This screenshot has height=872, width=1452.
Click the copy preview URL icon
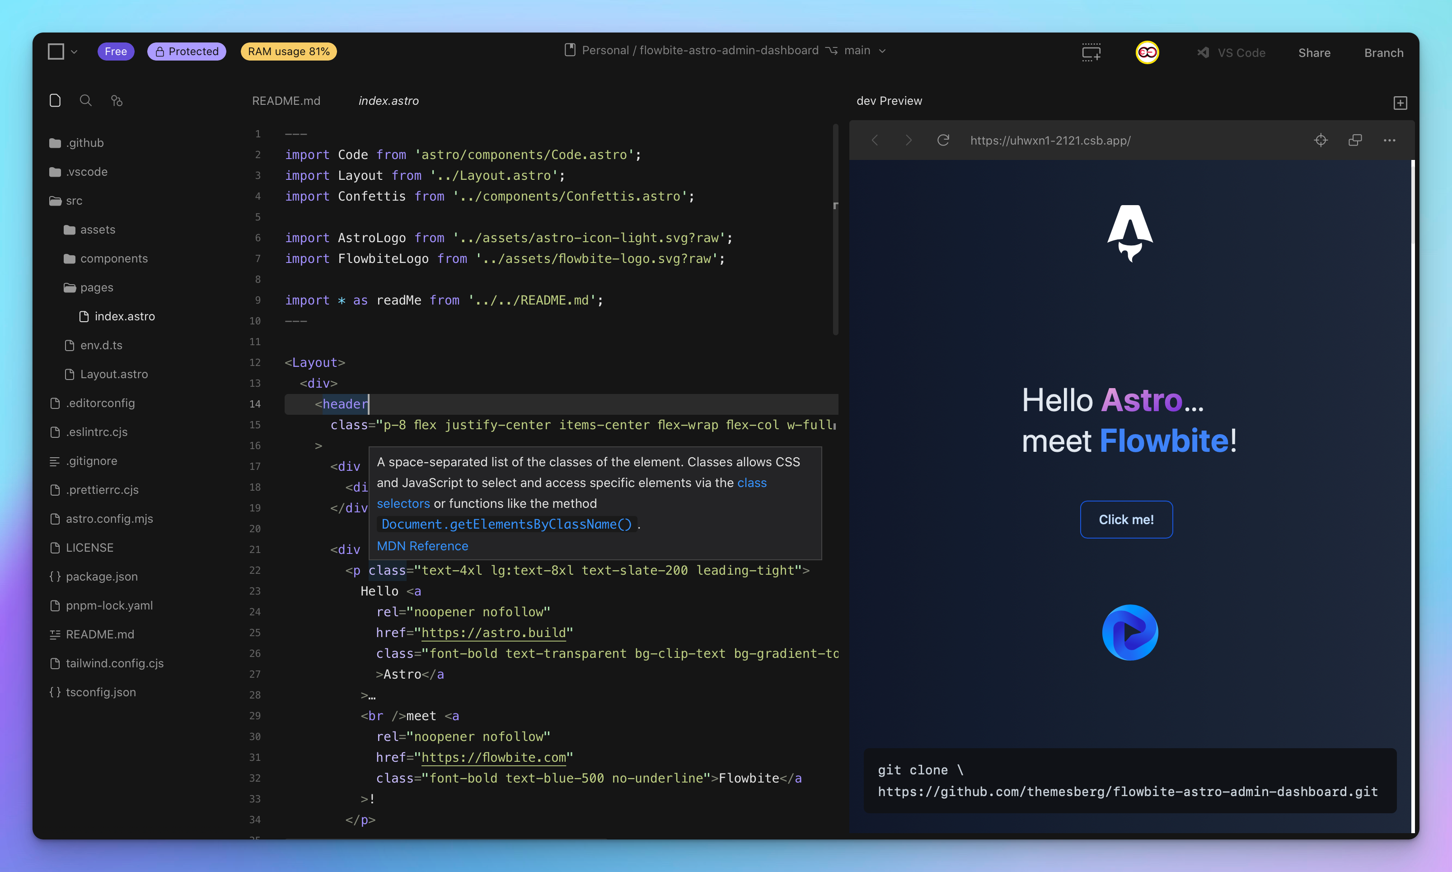1354,140
